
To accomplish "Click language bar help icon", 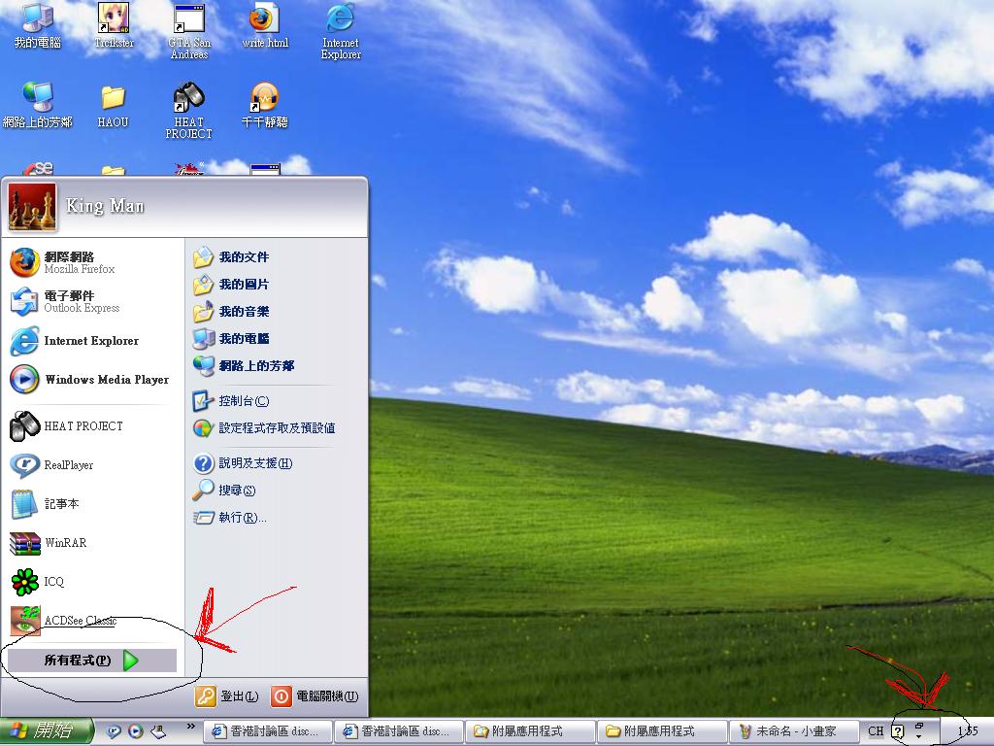I will [897, 731].
